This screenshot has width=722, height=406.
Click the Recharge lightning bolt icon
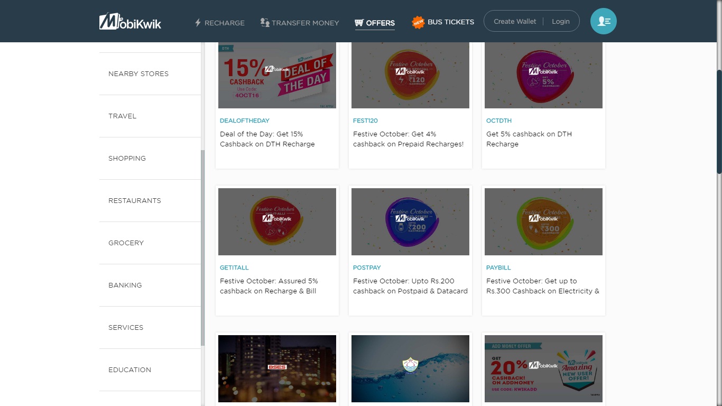(198, 23)
